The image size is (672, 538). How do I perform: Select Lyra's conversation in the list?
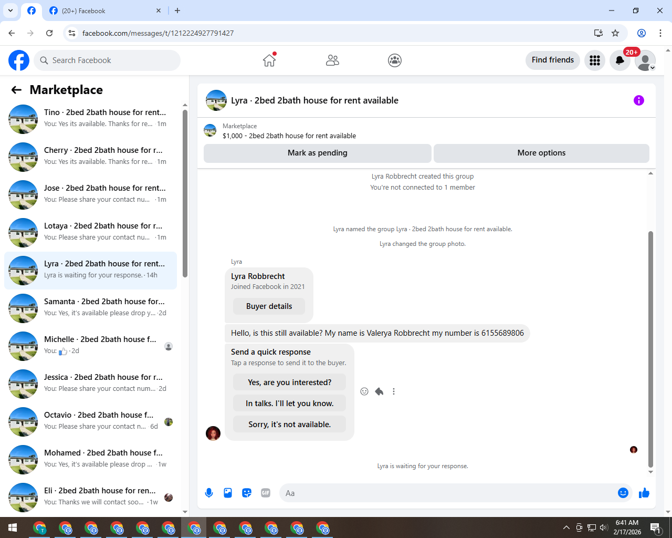90,271
